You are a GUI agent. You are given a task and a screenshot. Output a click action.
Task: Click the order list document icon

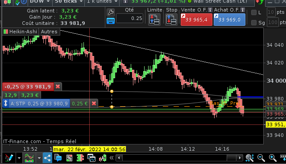pos(69,158)
